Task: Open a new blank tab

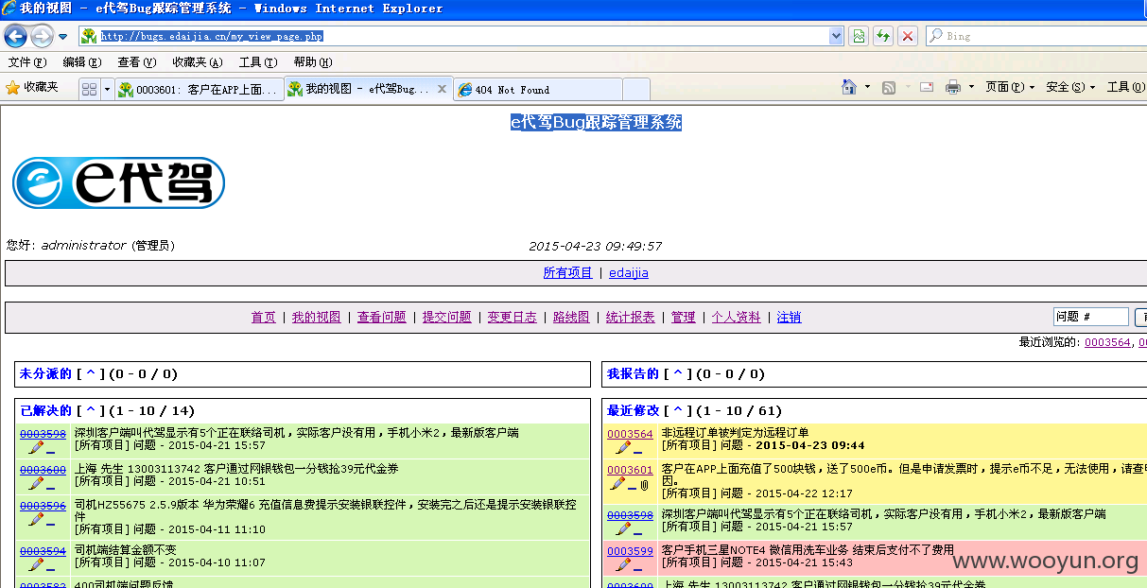Action: point(636,90)
